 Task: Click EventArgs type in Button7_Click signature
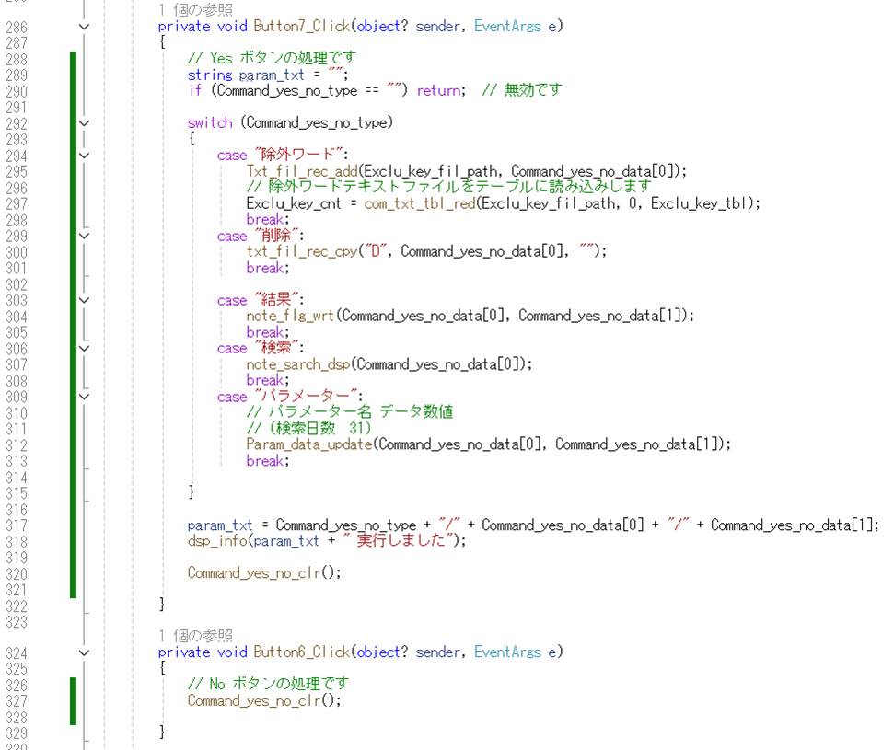[x=506, y=27]
